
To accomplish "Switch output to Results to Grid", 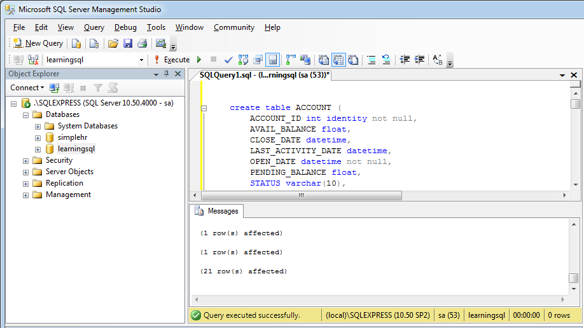I will tap(338, 60).
